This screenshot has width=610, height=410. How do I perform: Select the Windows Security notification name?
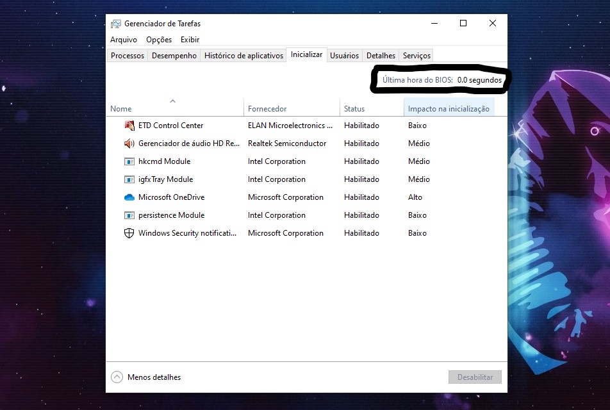188,233
